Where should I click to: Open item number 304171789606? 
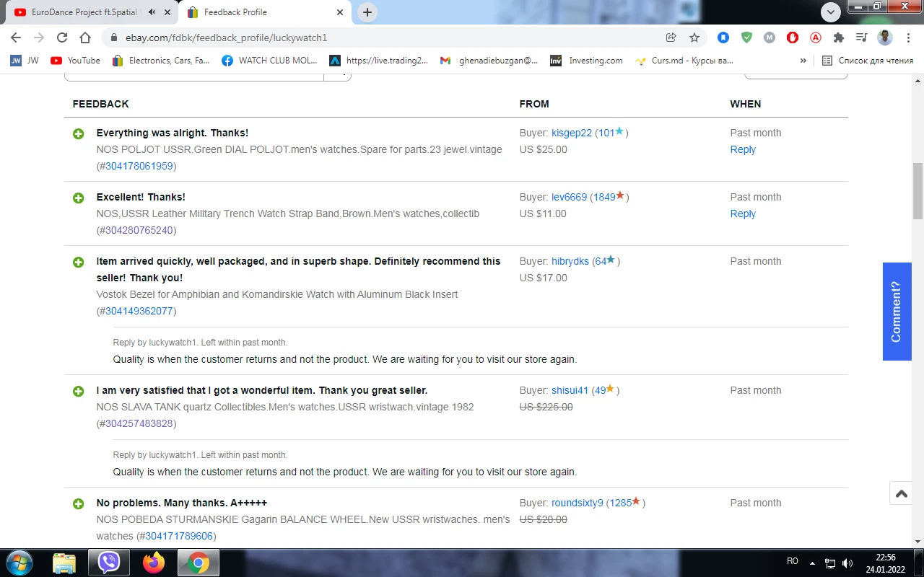[179, 536]
